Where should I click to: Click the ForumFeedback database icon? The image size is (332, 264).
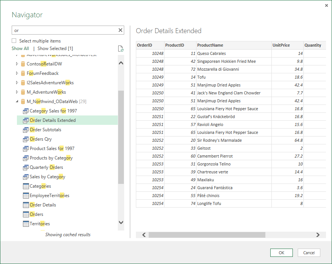[x=23, y=73]
